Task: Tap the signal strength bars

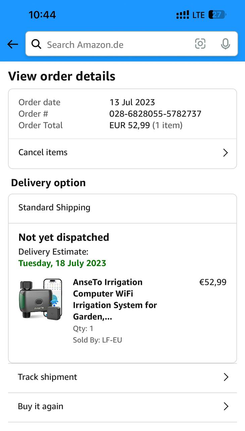Action: tap(183, 15)
